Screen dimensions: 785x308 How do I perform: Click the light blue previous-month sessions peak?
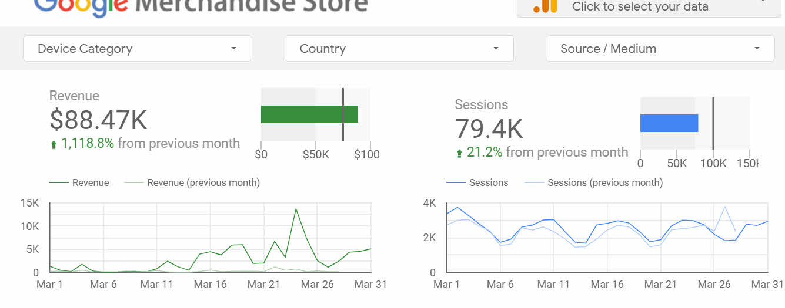click(725, 207)
